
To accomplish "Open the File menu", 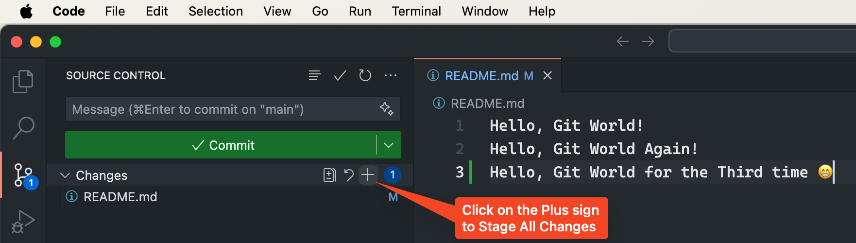I will point(115,11).
